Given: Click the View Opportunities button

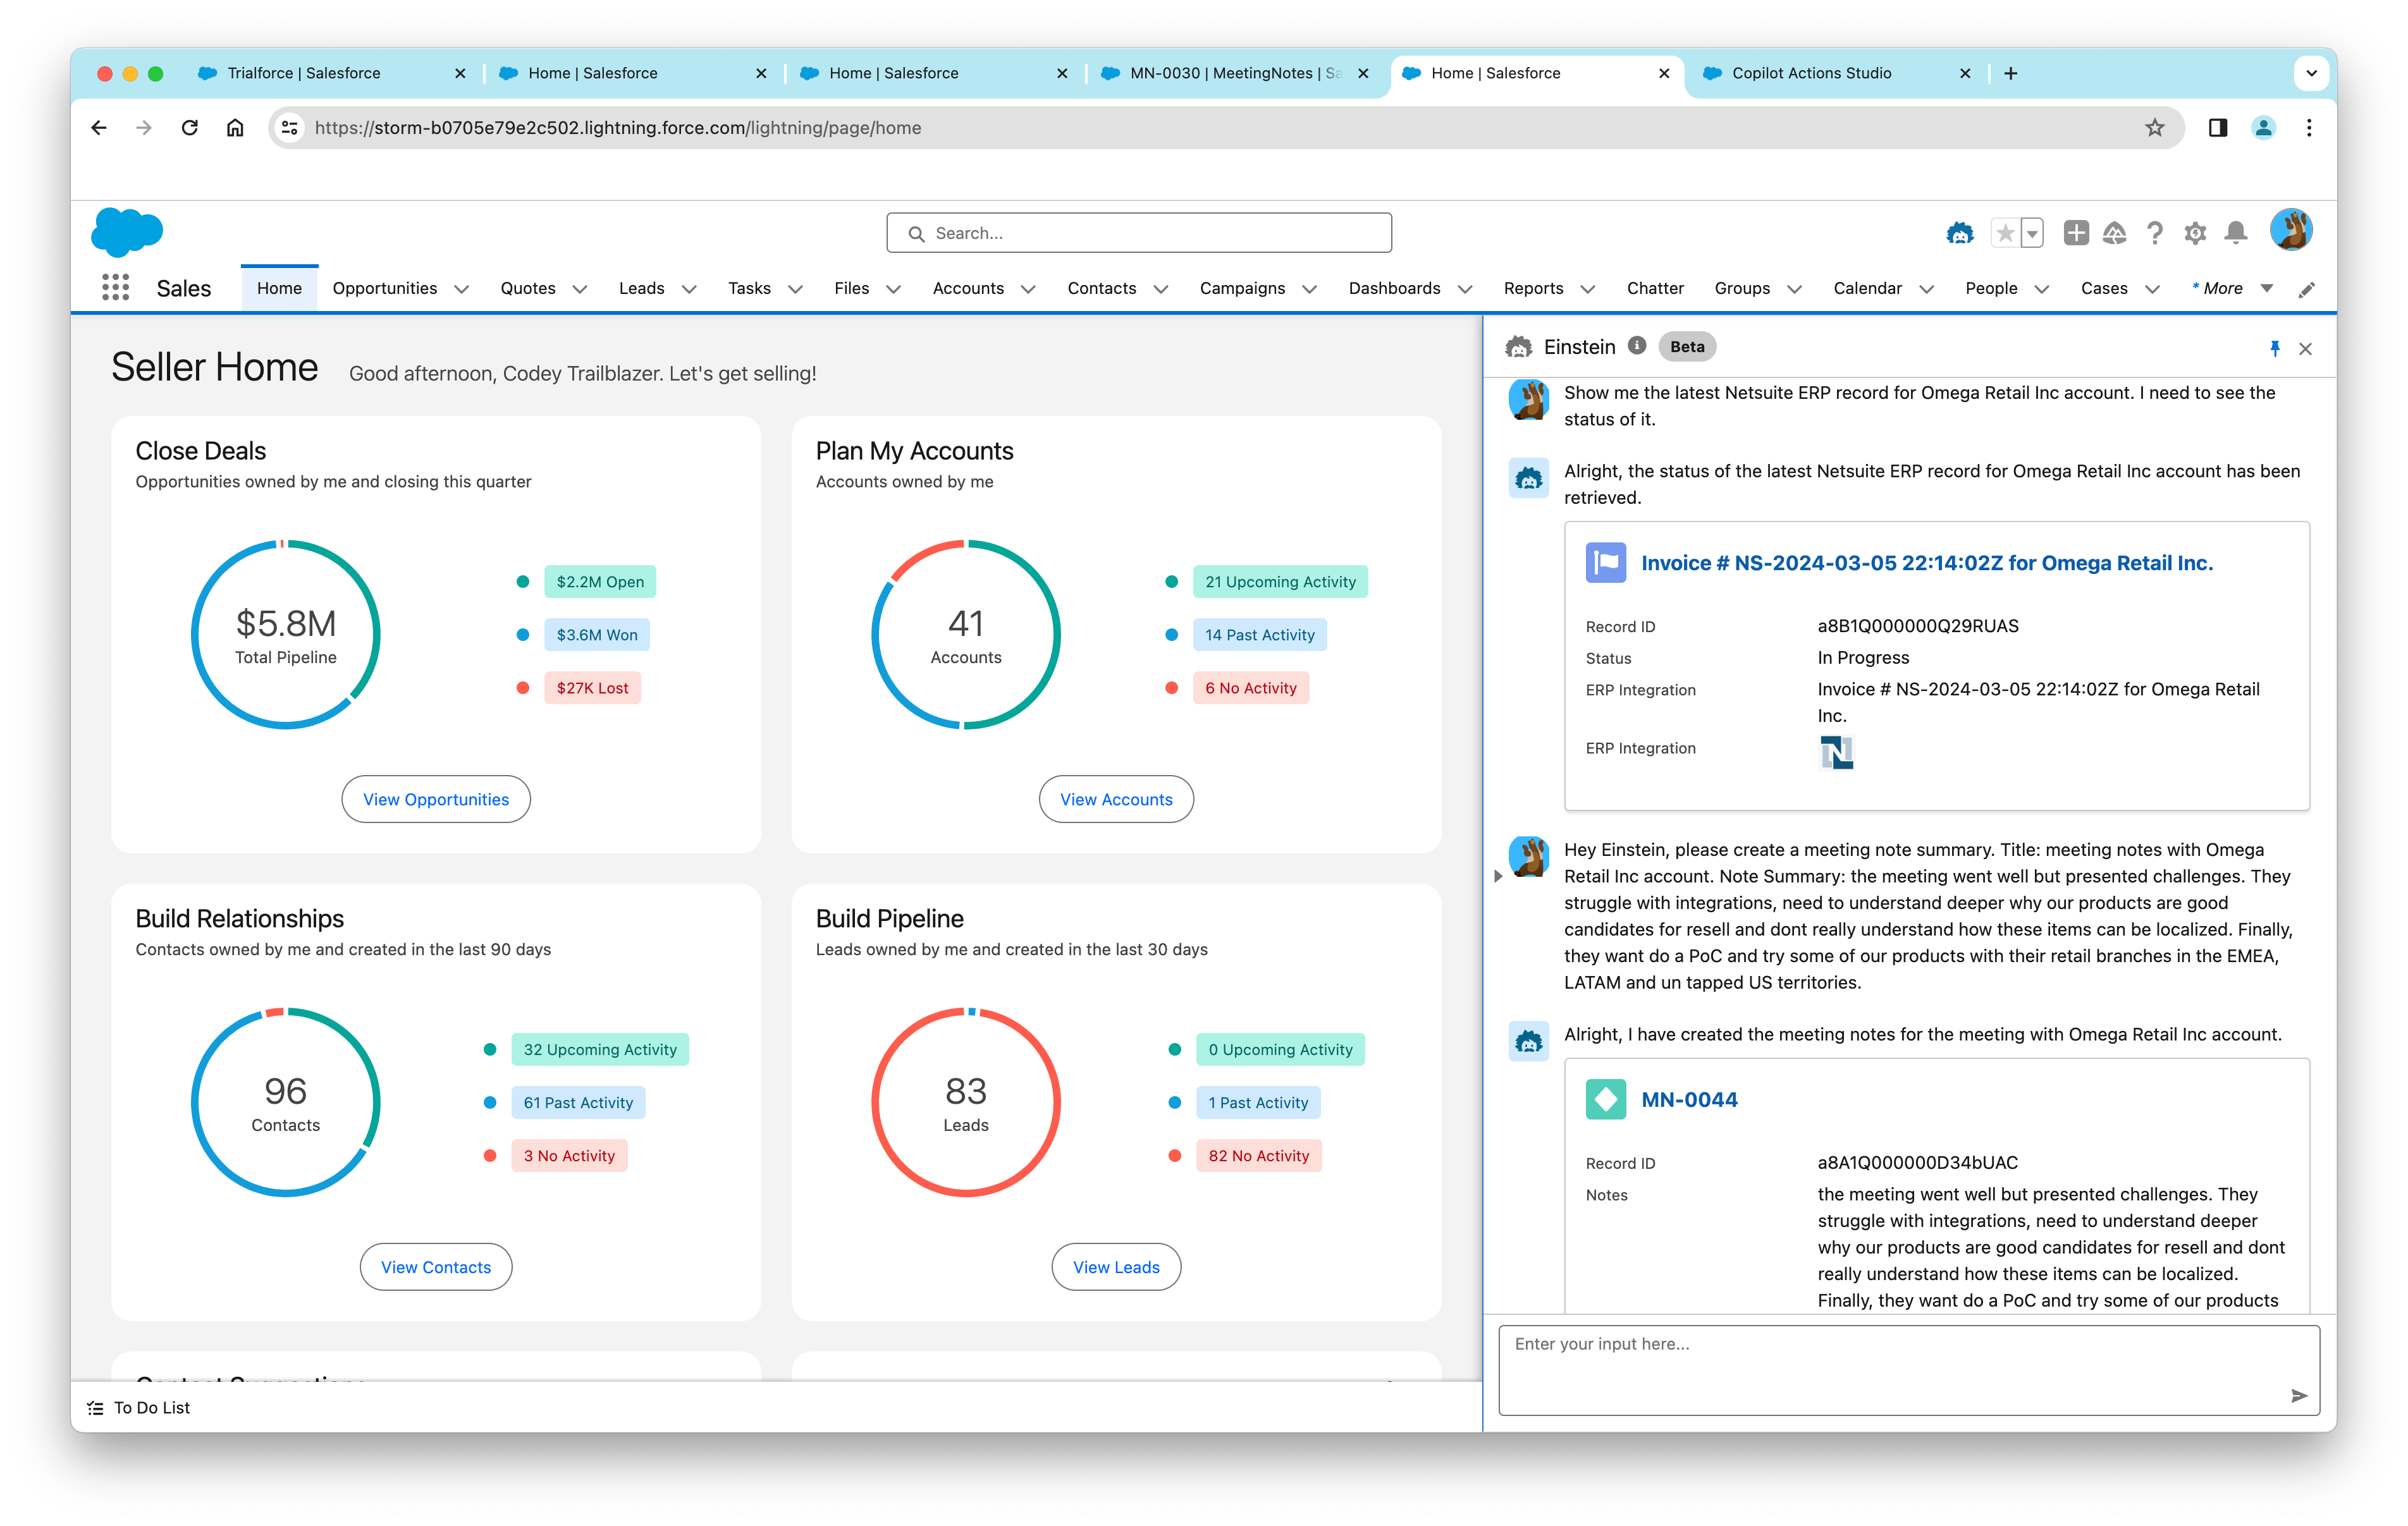Looking at the screenshot, I should click(436, 799).
